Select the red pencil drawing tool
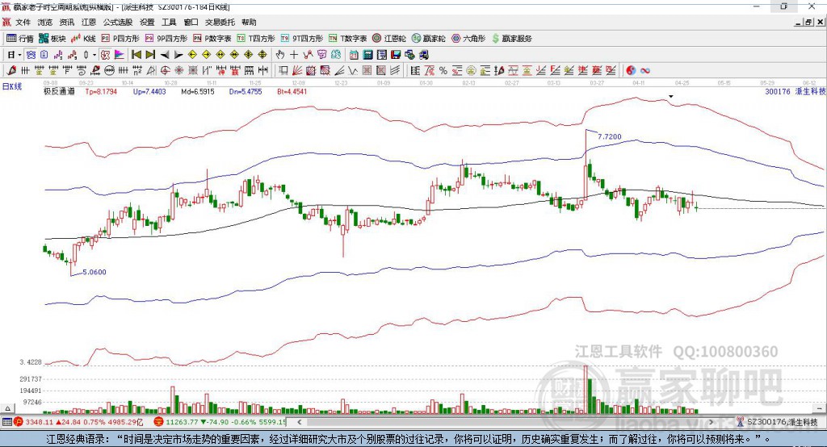The width and height of the screenshot is (827, 447). (x=11, y=70)
